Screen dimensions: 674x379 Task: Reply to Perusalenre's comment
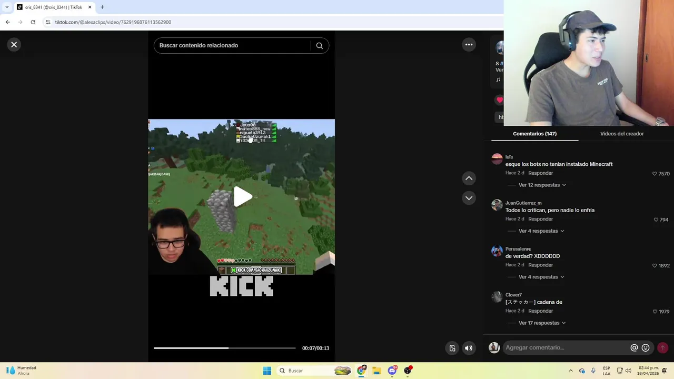point(541,265)
